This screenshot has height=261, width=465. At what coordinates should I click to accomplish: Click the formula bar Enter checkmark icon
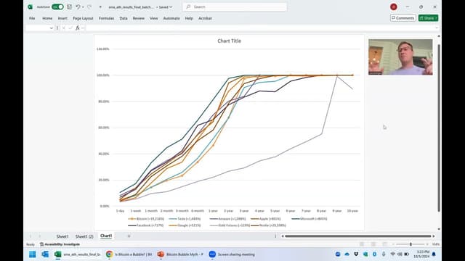70,28
